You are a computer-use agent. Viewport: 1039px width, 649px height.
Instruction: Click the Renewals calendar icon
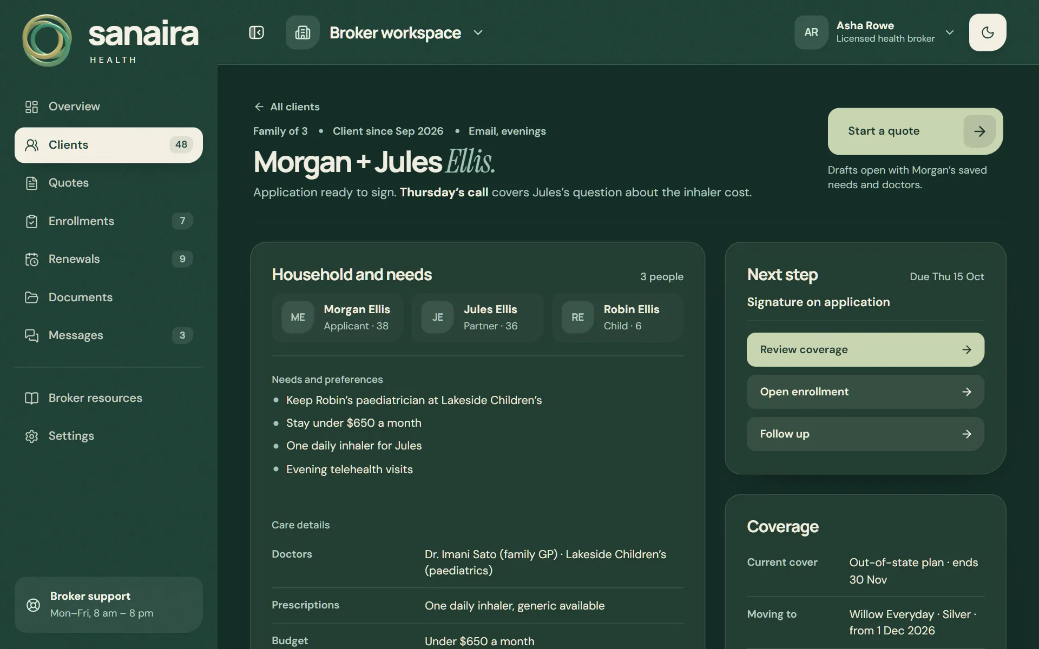point(31,259)
